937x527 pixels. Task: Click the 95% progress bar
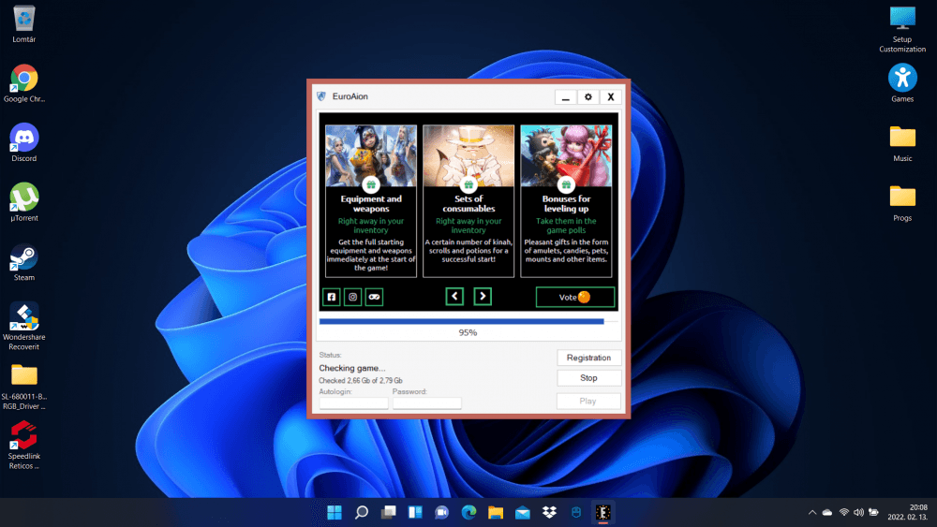[x=468, y=321]
